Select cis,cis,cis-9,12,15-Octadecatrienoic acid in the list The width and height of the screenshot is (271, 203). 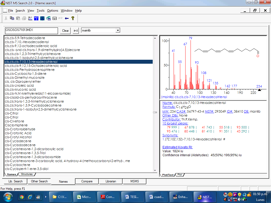79,66
